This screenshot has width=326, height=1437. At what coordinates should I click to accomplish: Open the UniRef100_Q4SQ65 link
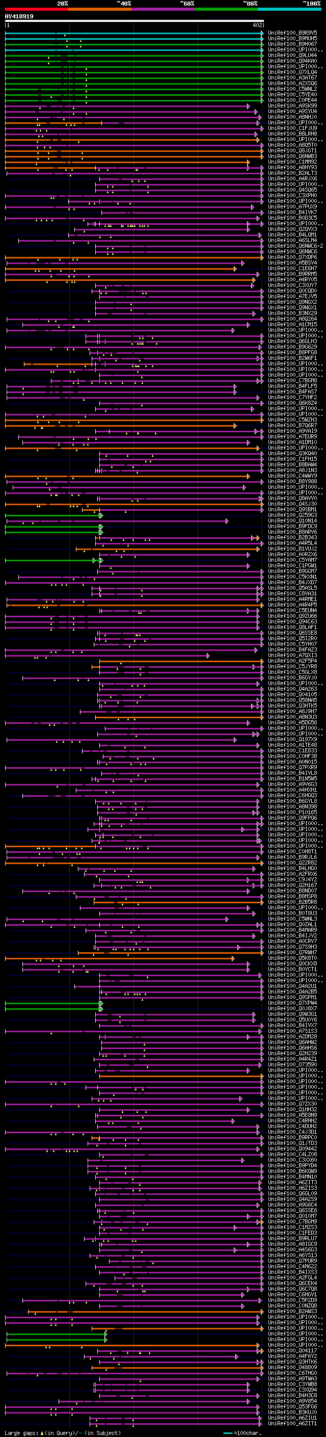[292, 190]
